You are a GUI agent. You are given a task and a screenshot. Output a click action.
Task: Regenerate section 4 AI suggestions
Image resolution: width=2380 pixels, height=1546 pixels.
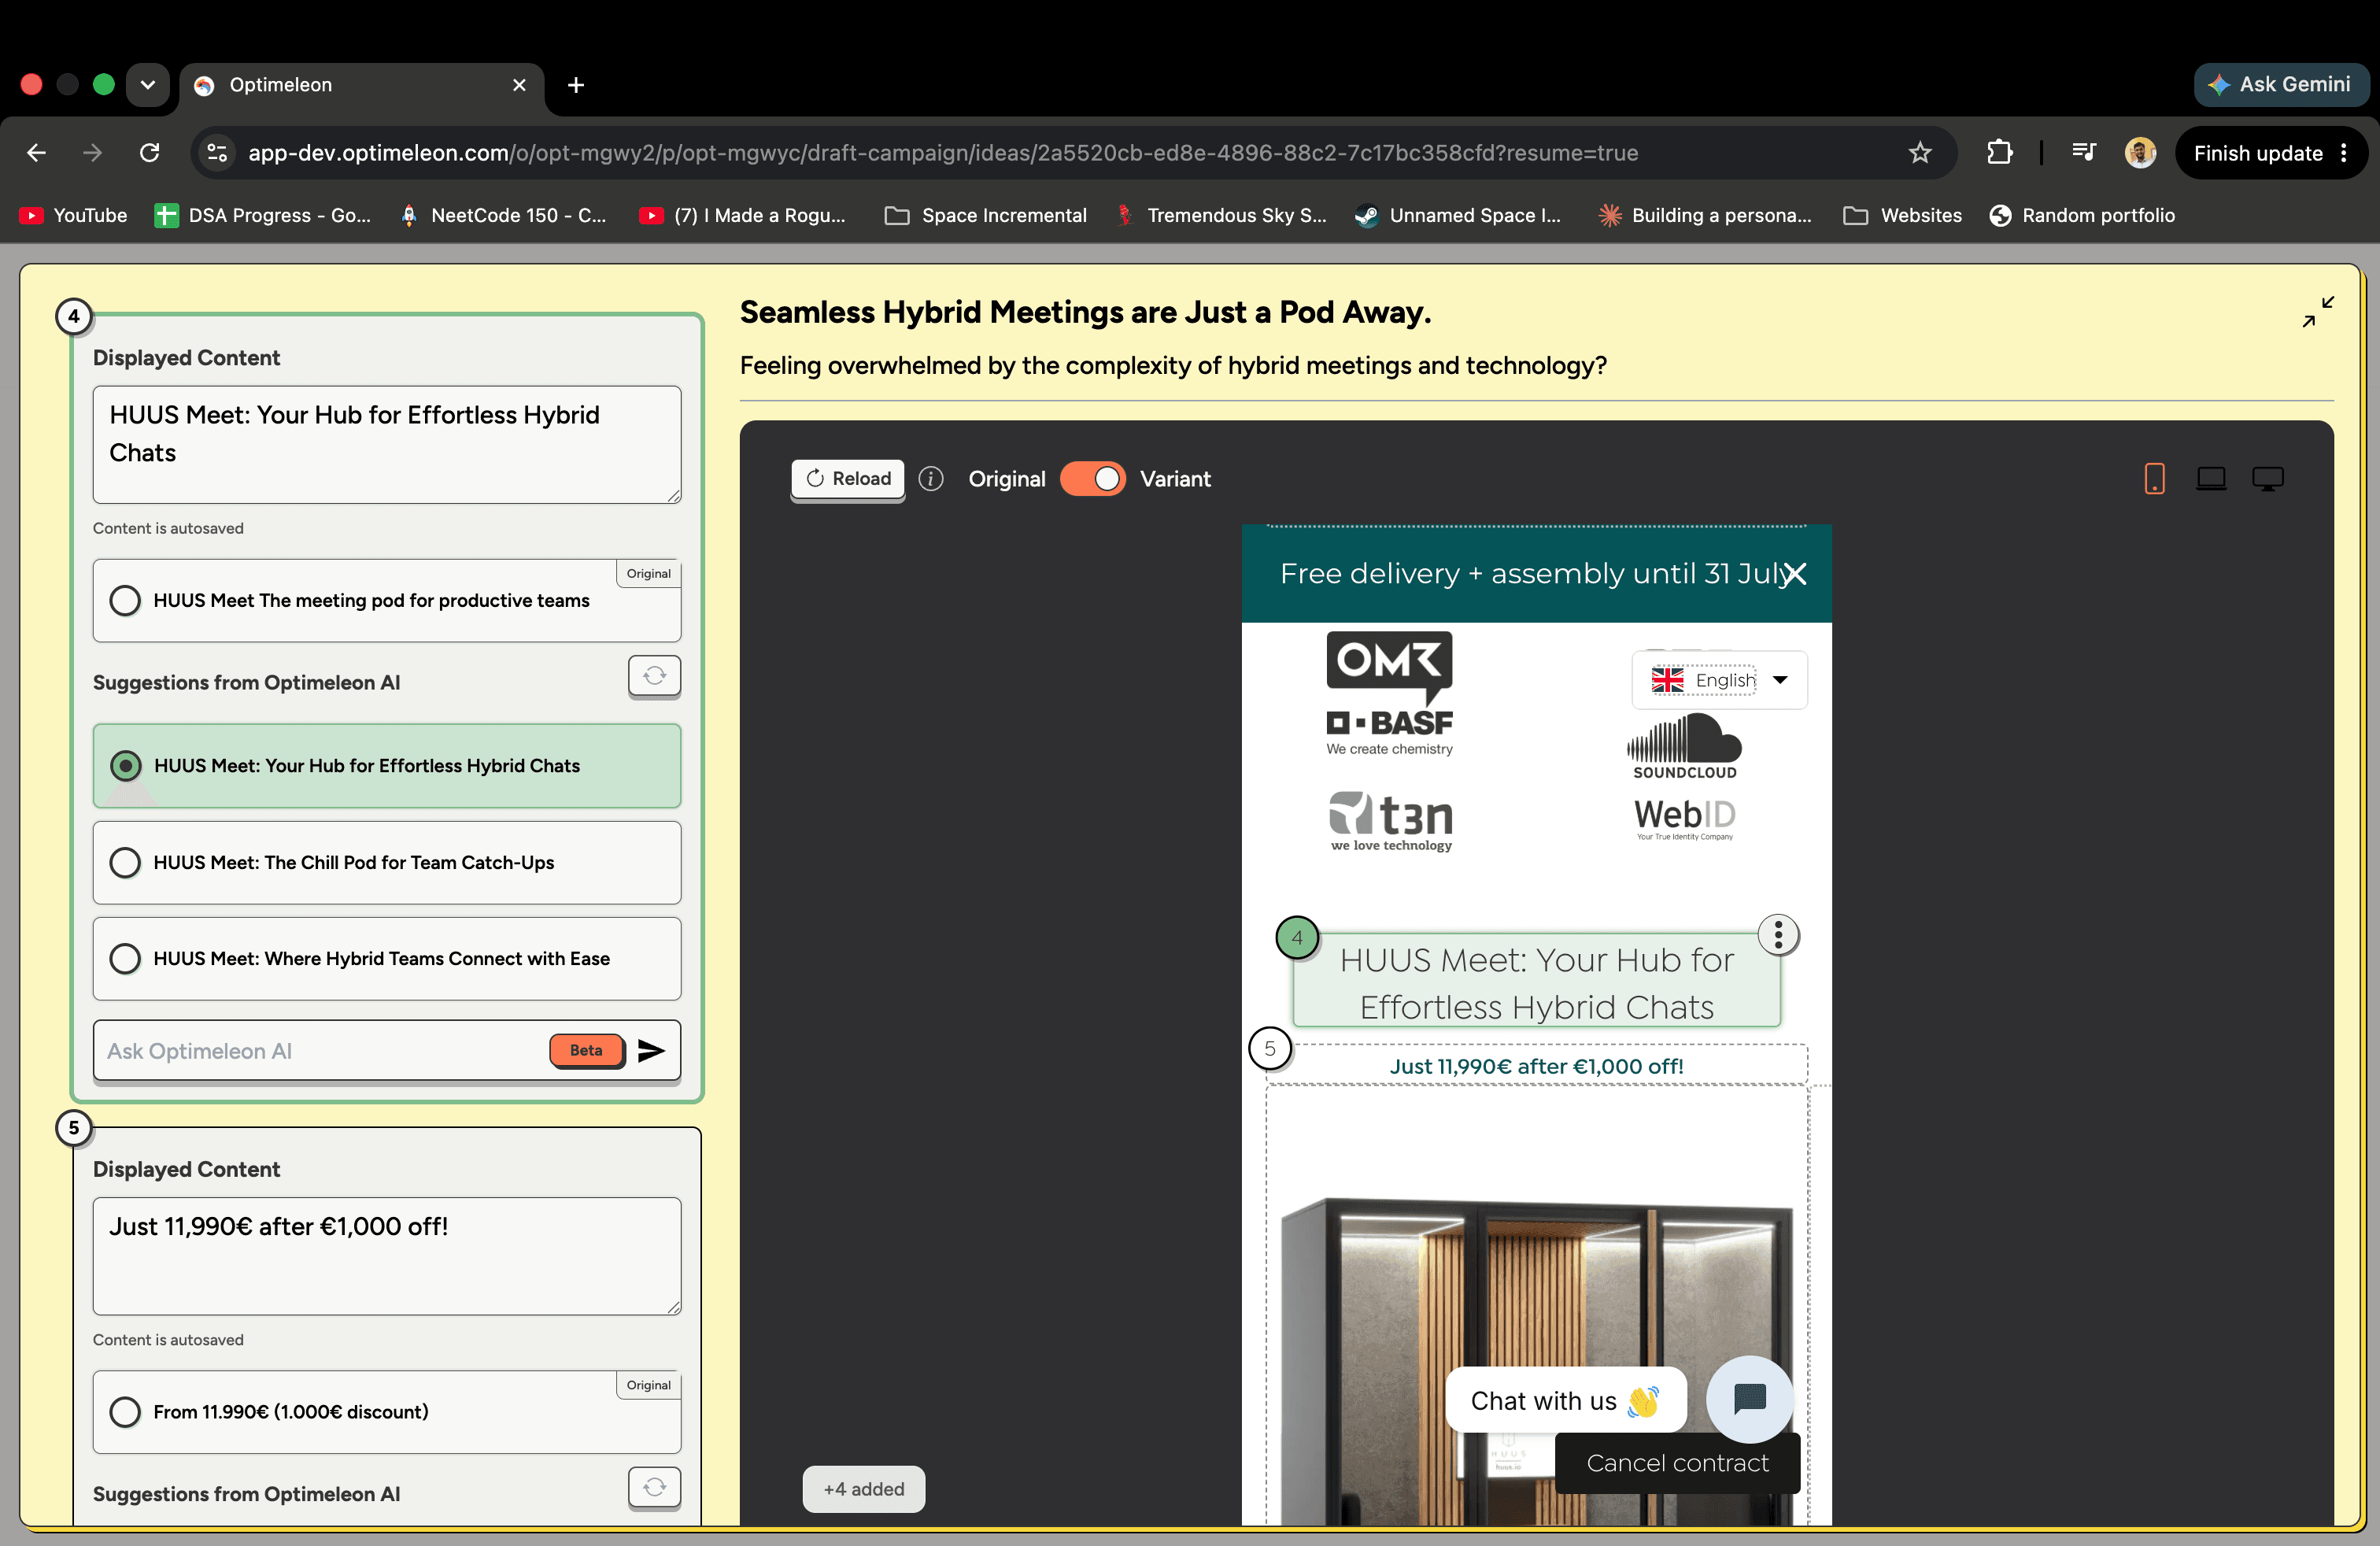click(x=654, y=677)
